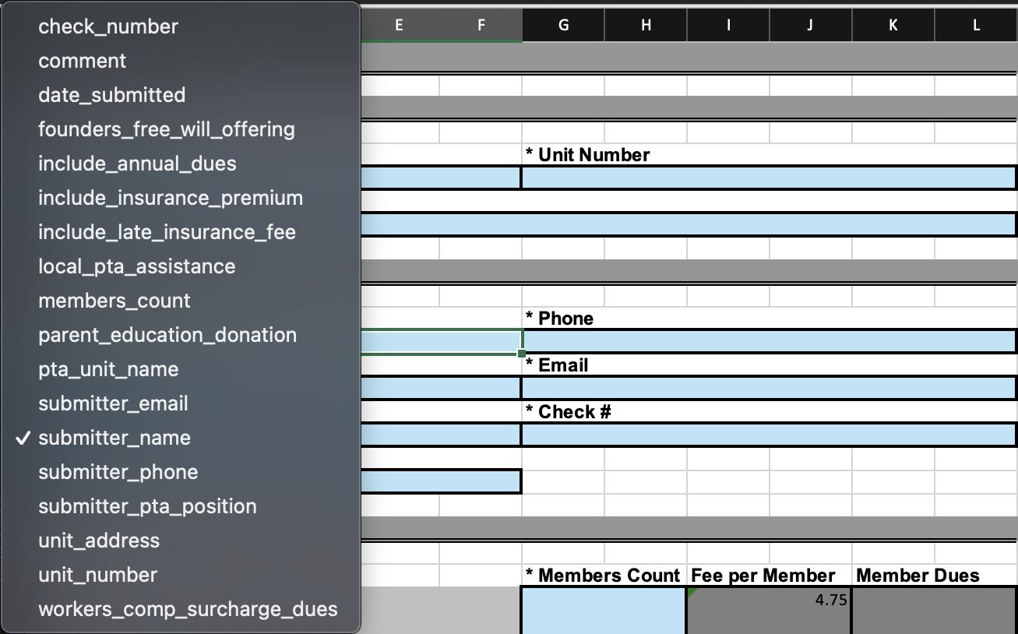The width and height of the screenshot is (1018, 634).
Task: Click the Email input field
Action: [x=769, y=388]
